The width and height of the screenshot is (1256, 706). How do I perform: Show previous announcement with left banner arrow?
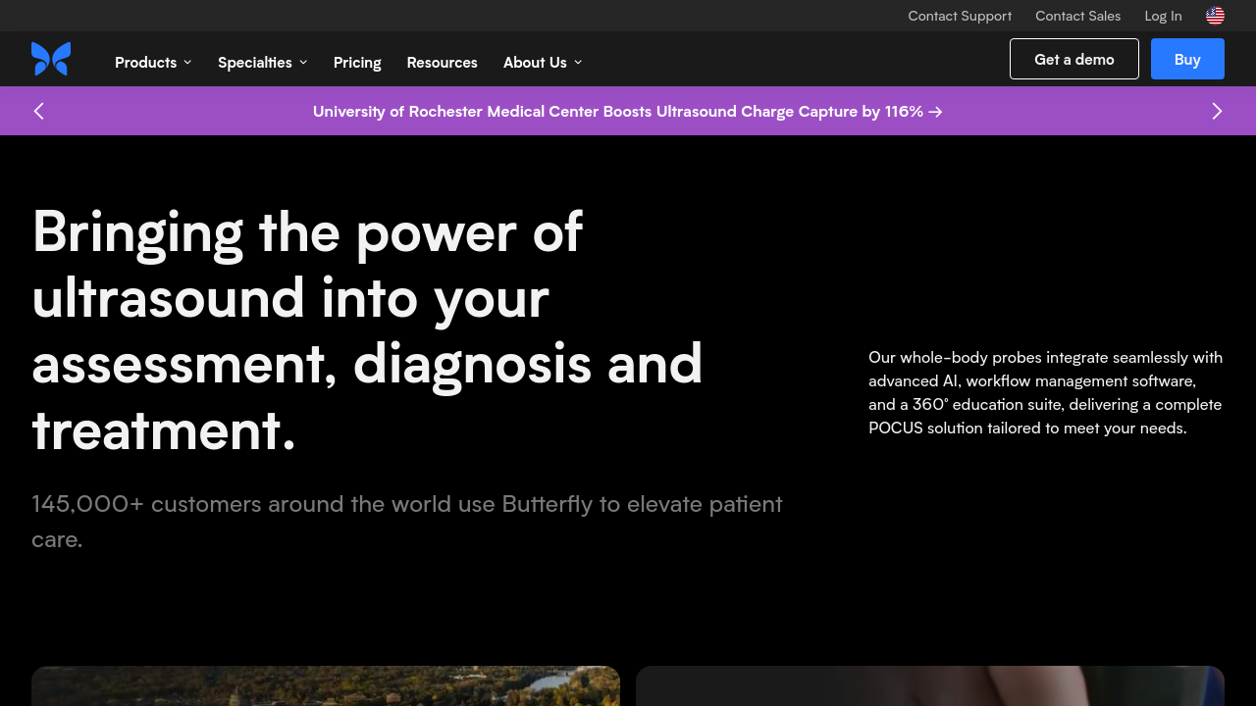39,111
